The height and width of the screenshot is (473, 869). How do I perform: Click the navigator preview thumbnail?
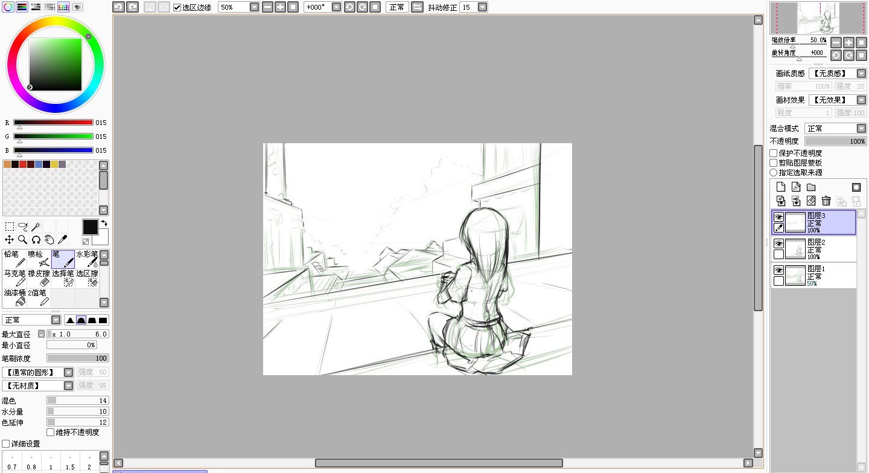coord(817,18)
